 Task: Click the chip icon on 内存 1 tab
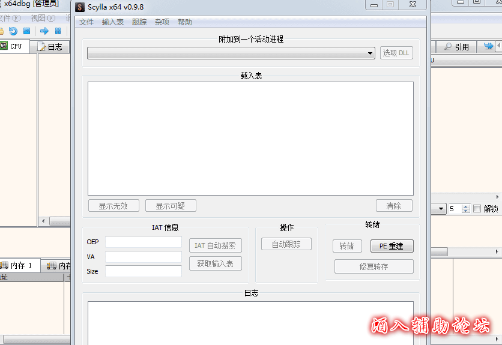coord(4,265)
